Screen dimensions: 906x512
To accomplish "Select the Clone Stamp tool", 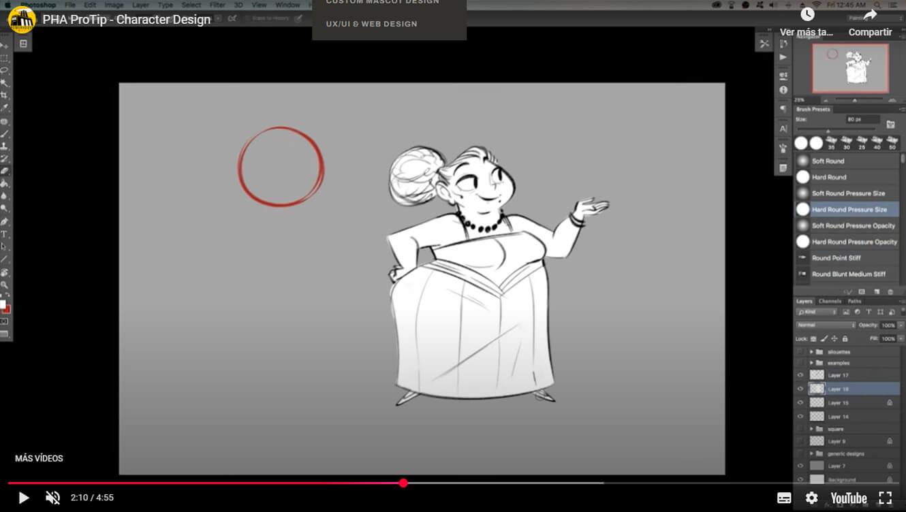I will 5,146.
